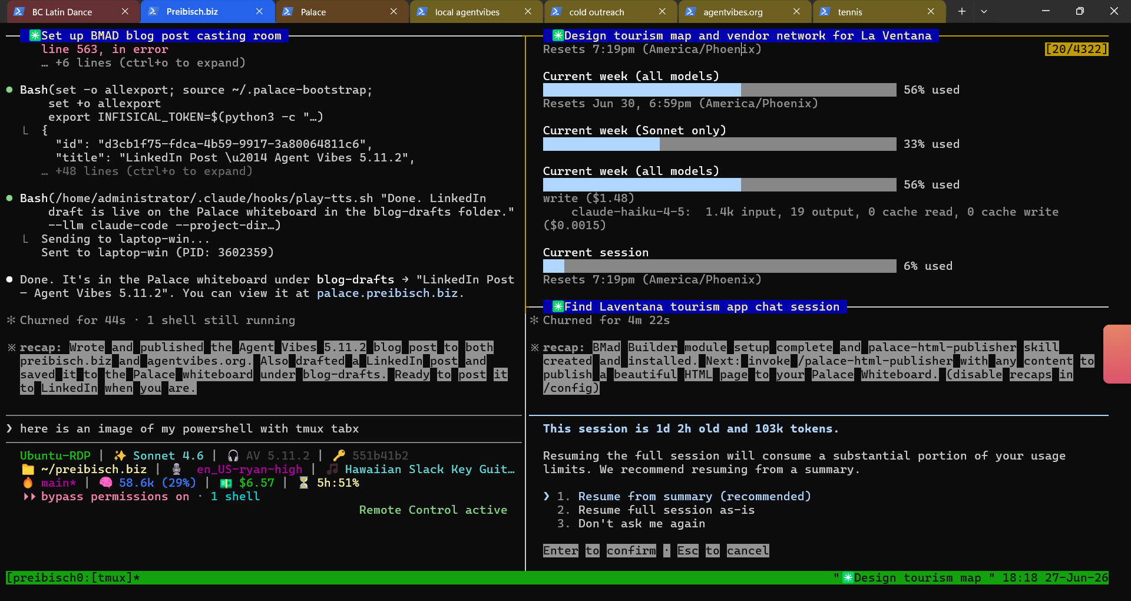Click the Remote Control active status
The image size is (1131, 601).
[x=434, y=510]
